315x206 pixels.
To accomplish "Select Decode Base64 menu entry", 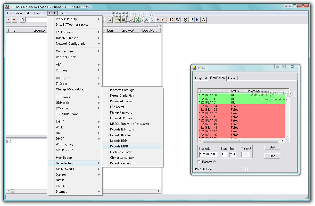I will [132, 135].
